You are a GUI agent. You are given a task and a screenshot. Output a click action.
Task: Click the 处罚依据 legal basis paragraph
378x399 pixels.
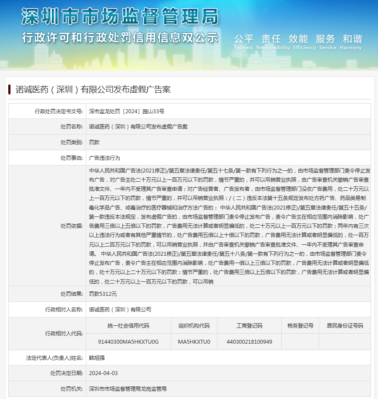pyautogui.click(x=229, y=226)
